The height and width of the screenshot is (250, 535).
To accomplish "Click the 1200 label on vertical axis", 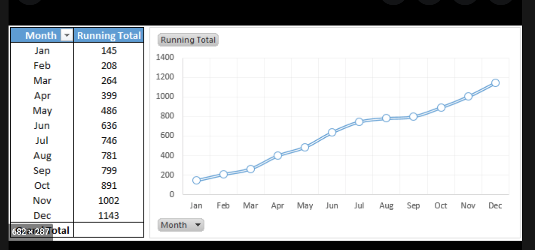I will (165, 77).
